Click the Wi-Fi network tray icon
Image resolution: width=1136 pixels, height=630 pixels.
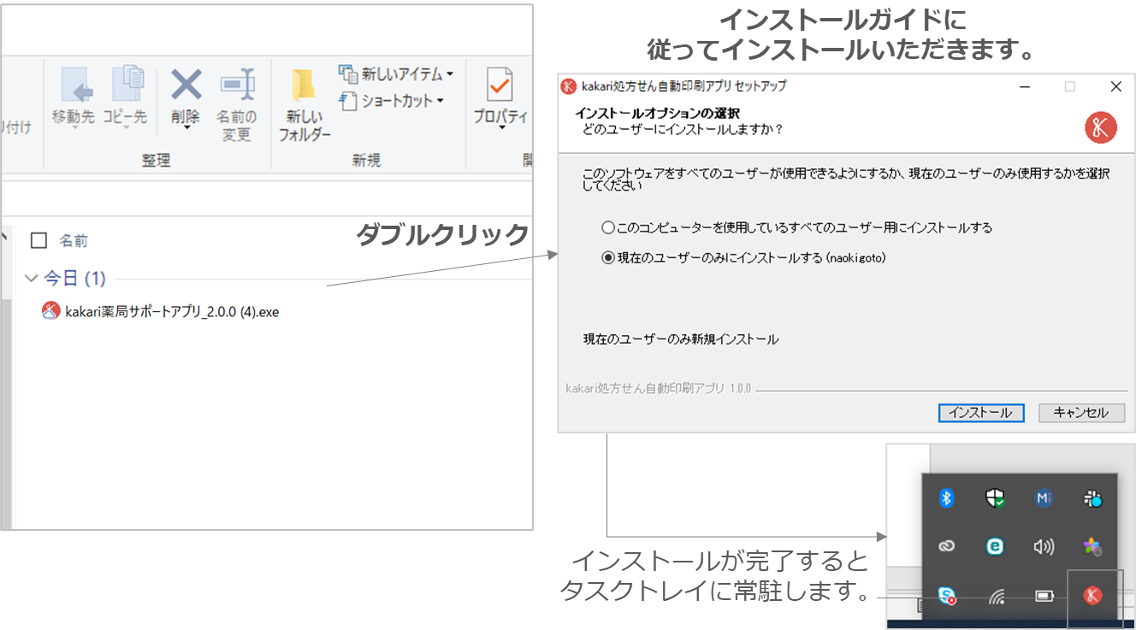click(996, 596)
